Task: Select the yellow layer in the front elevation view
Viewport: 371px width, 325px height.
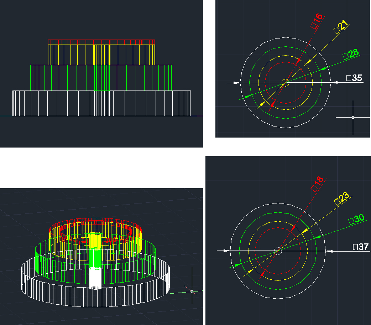Action: pyautogui.click(x=102, y=55)
